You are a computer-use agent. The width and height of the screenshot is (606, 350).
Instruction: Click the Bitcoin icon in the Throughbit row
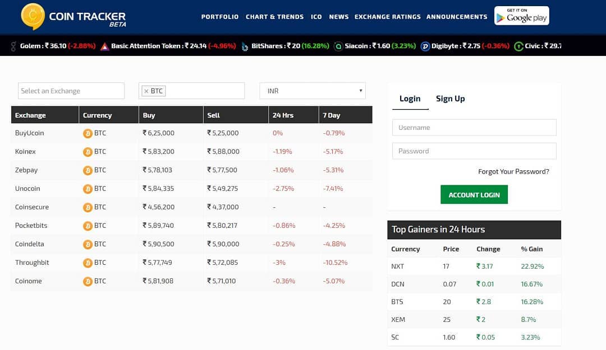tap(88, 263)
